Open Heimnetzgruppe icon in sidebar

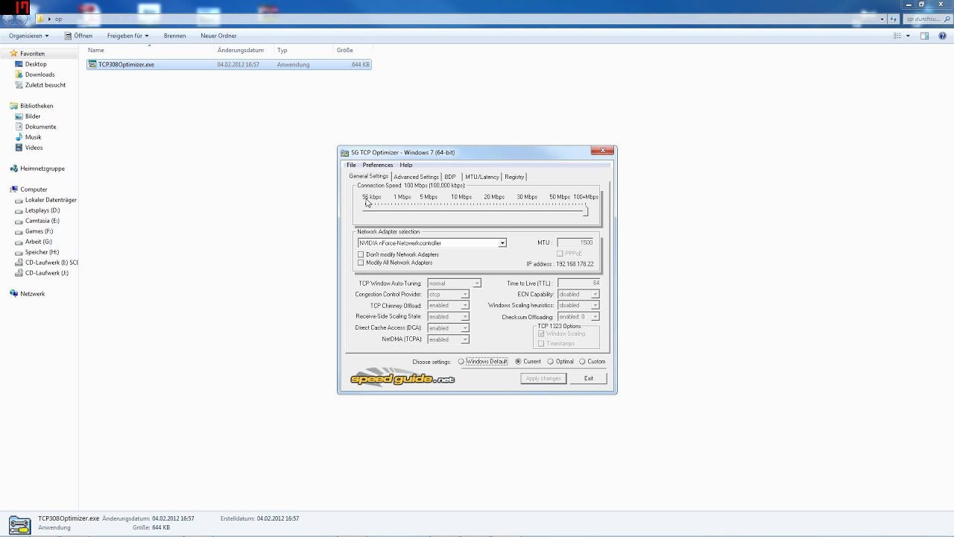click(13, 169)
